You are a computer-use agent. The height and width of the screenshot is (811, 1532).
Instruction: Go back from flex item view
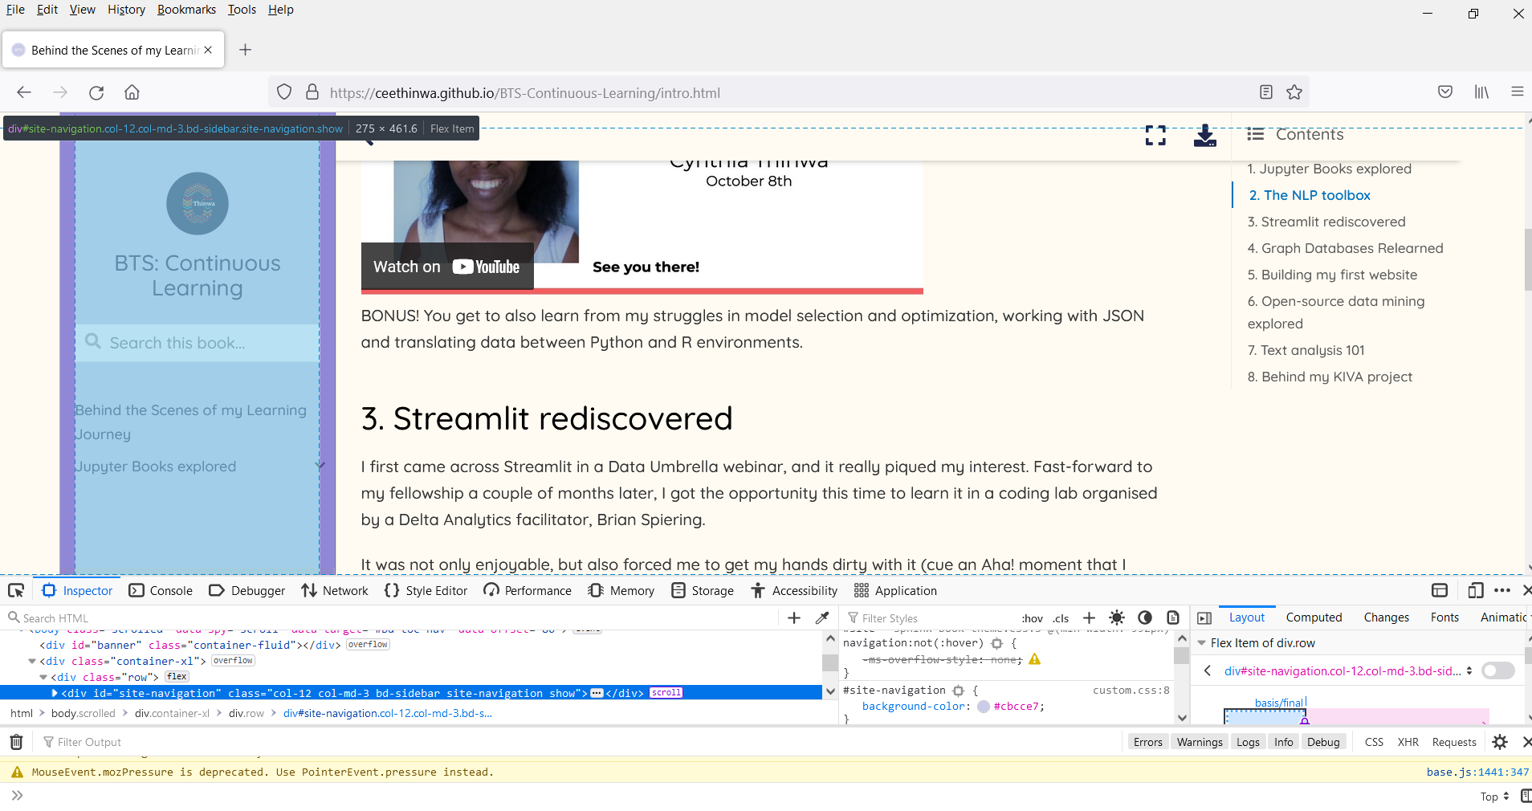[x=1207, y=670]
